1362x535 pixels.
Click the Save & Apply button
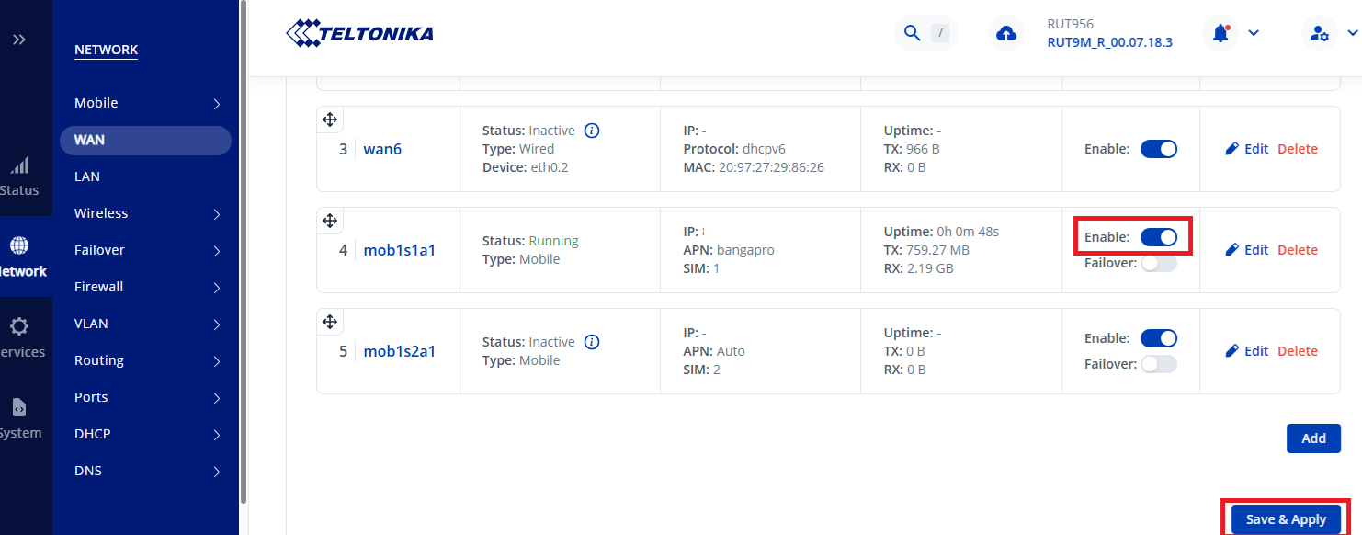tap(1286, 519)
